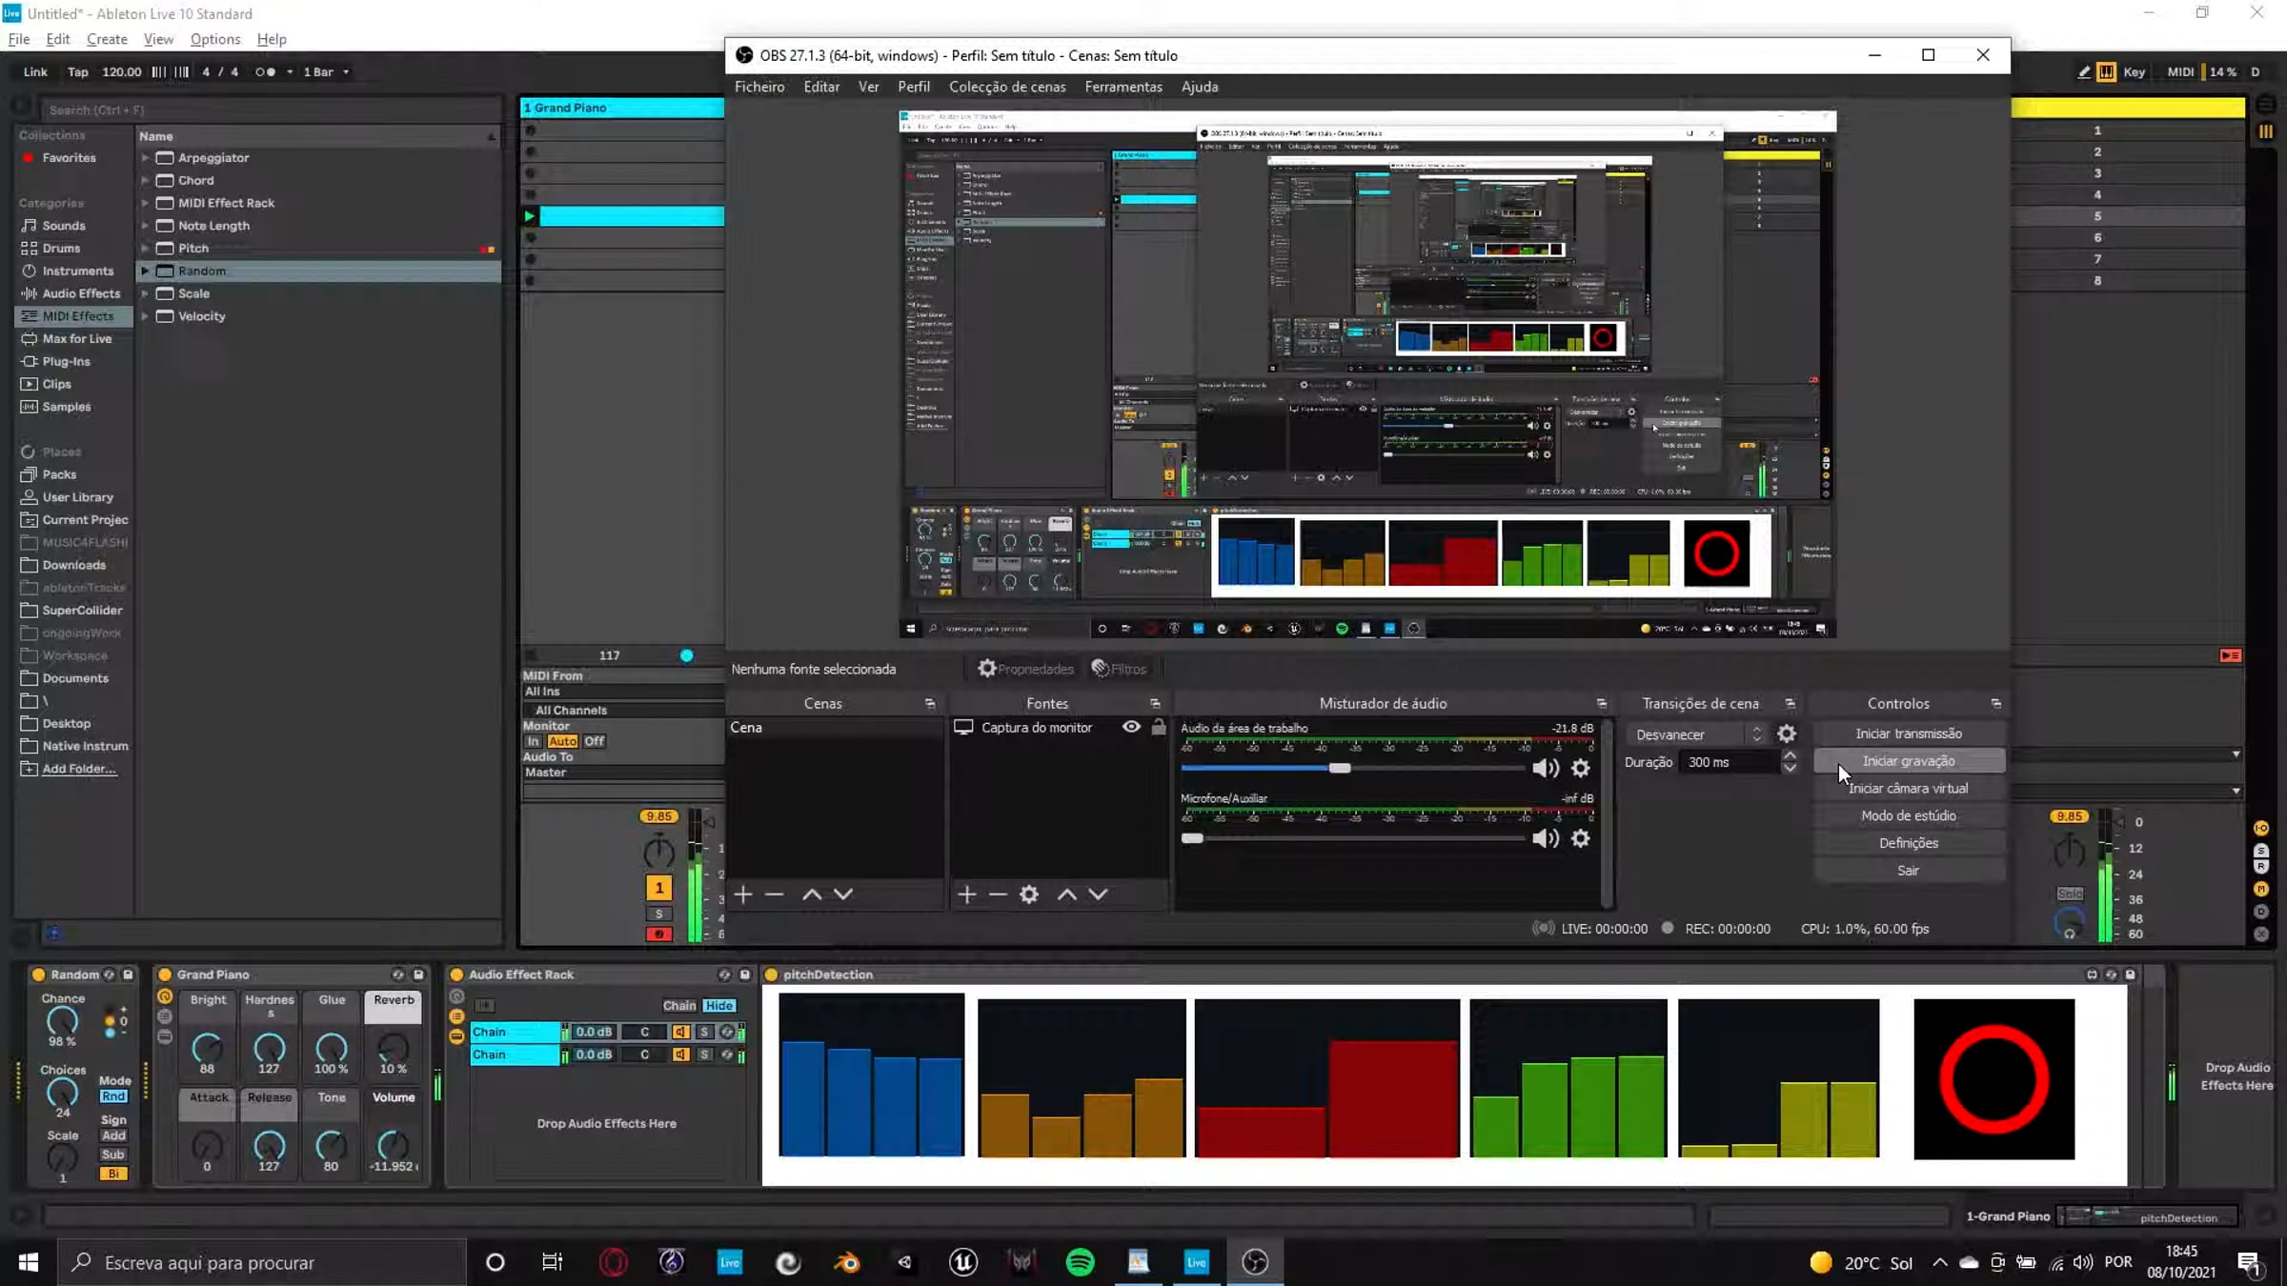This screenshot has width=2287, height=1286.
Task: Move the selected scene down with the arrow
Action: tap(843, 894)
